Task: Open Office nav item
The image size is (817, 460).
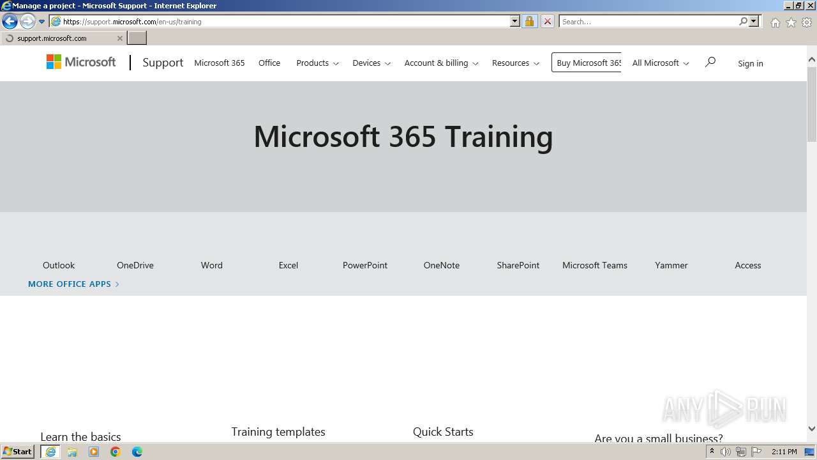Action: click(x=269, y=63)
